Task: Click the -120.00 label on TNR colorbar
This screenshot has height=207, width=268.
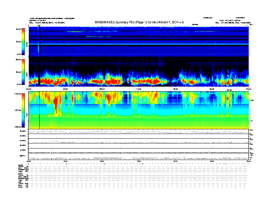Action: 18,94
